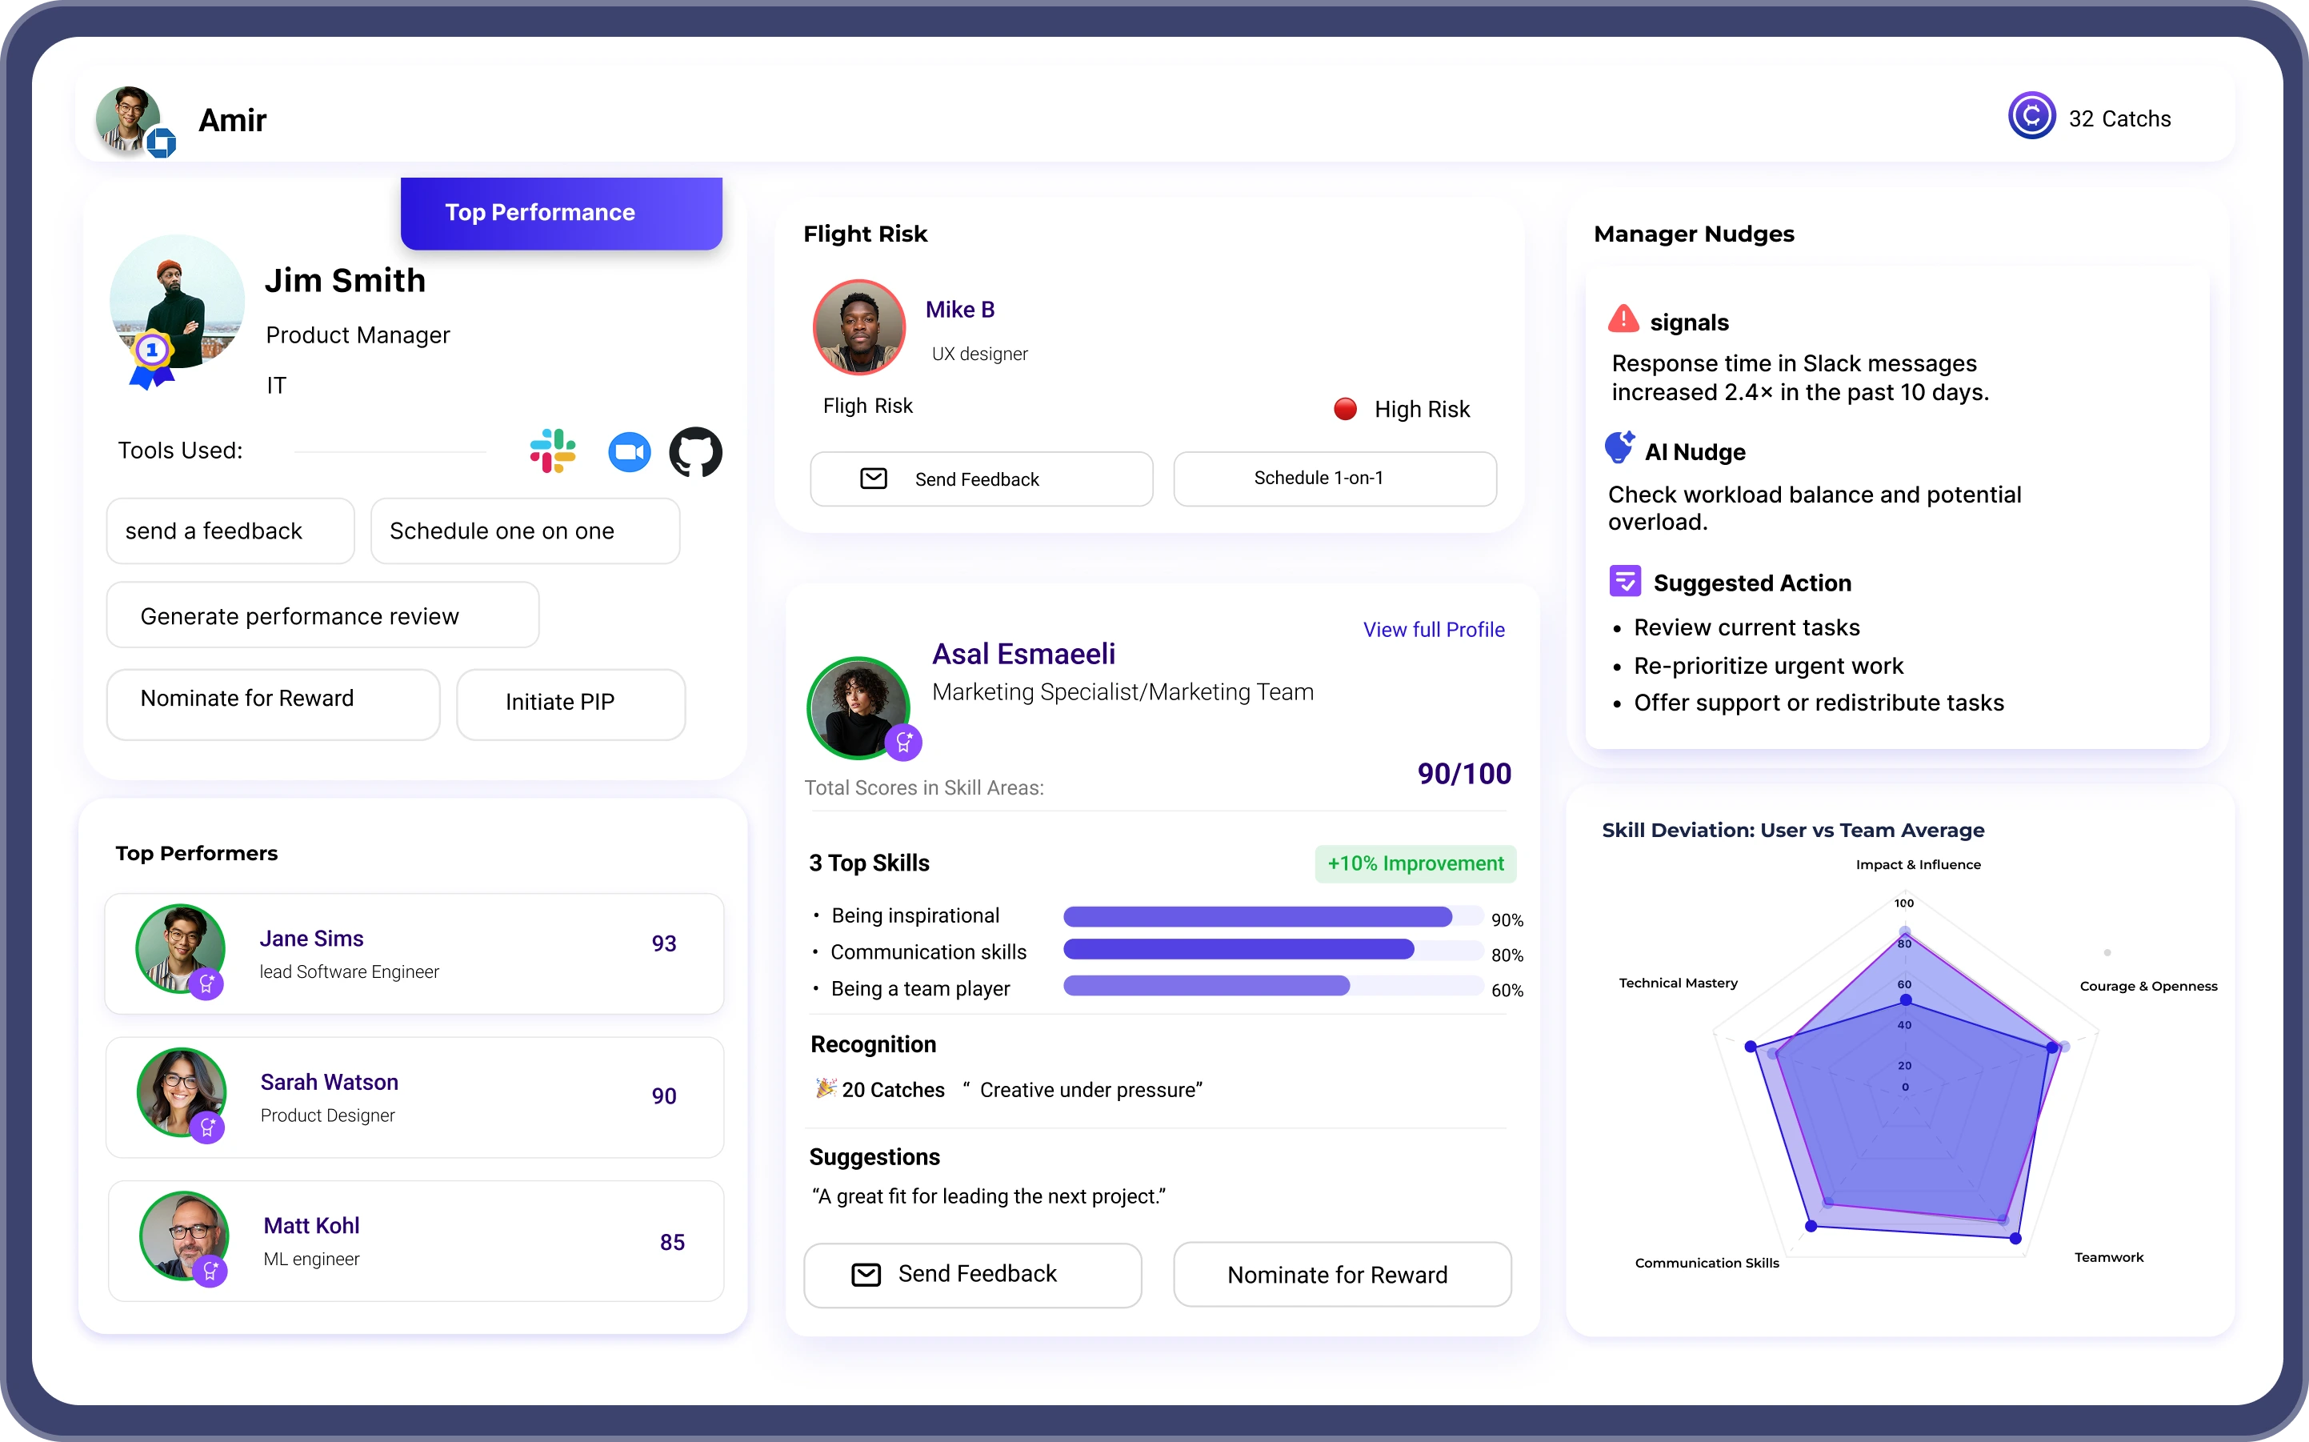Click the Zoom icon in Tools Used
Image resolution: width=2309 pixels, height=1442 pixels.
629,452
